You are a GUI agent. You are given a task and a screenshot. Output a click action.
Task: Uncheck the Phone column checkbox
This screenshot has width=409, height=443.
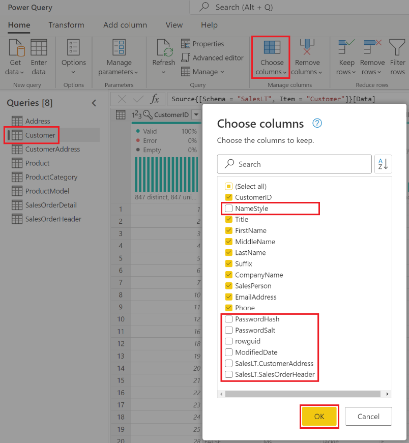(229, 308)
